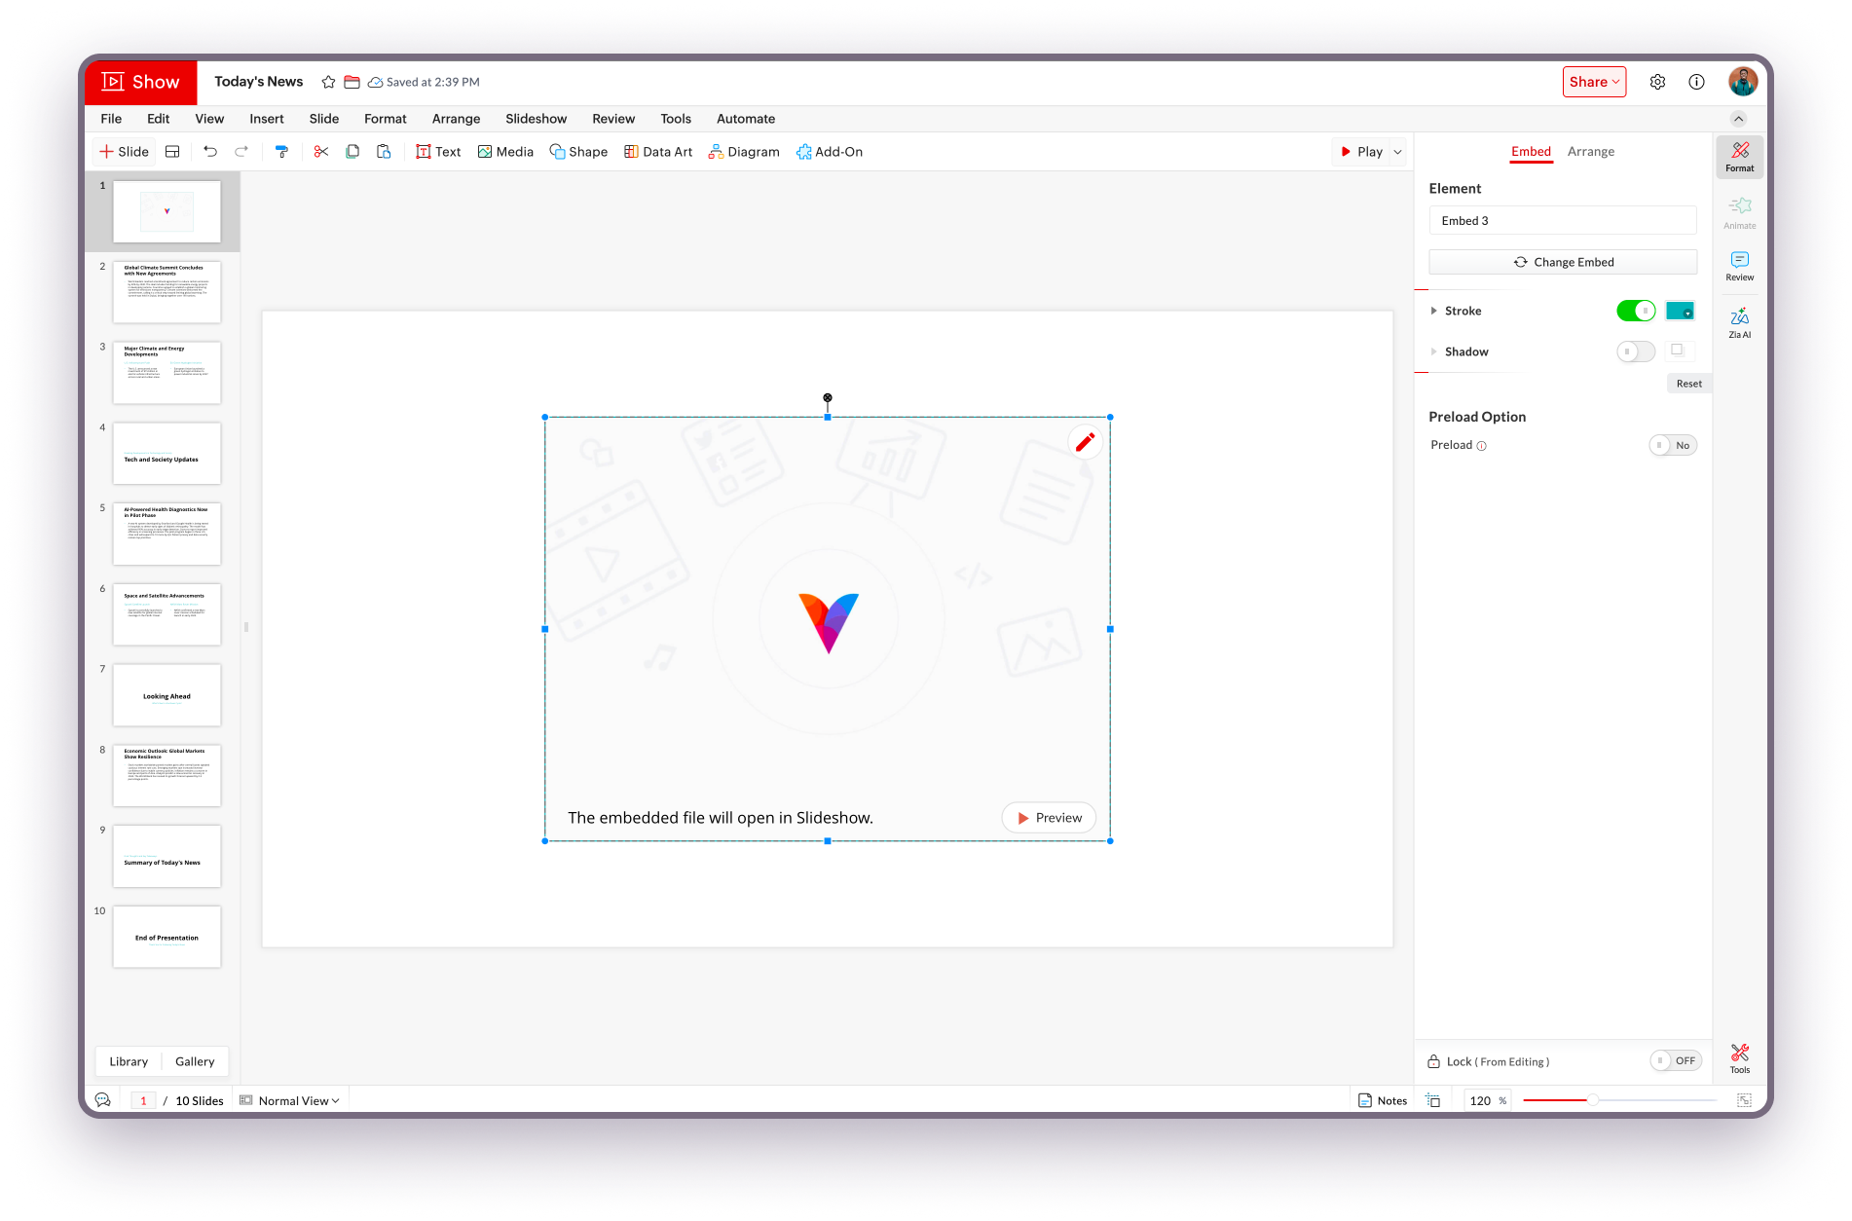Screen dimensions: 1852x1221
Task: Expand the Stroke section
Action: click(x=1433, y=311)
